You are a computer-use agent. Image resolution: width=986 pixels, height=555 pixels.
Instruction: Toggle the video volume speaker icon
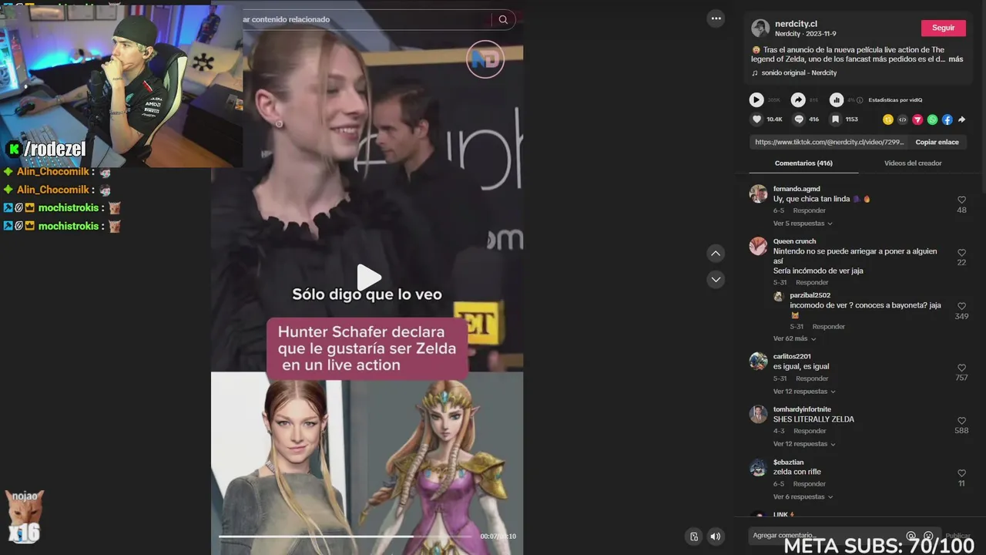(716, 536)
